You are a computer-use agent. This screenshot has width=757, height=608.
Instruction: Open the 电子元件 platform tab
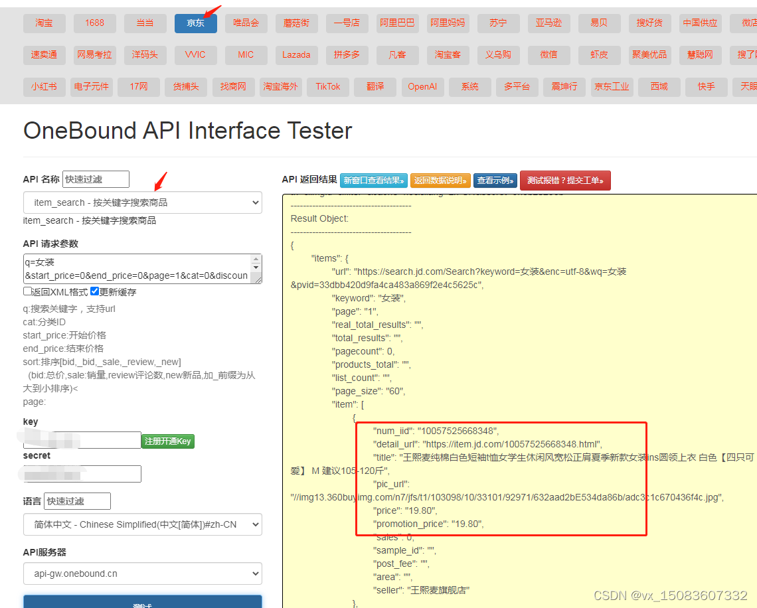92,87
